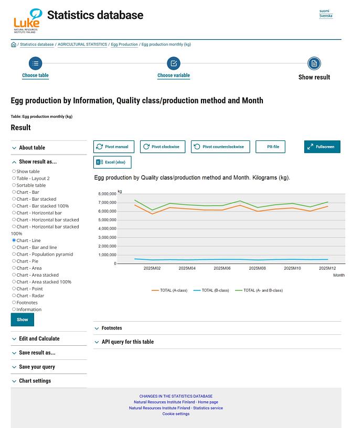The height and width of the screenshot is (428, 352).
Task: Go to the Choose table step link
Action: (36, 75)
